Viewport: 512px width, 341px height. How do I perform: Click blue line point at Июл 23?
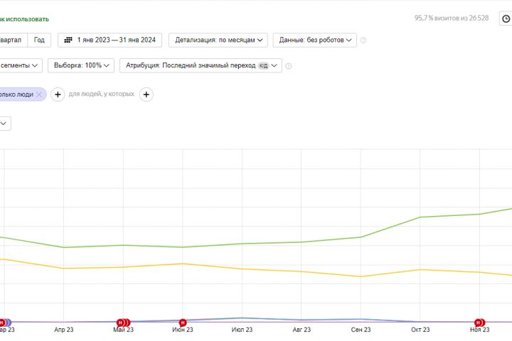click(242, 318)
